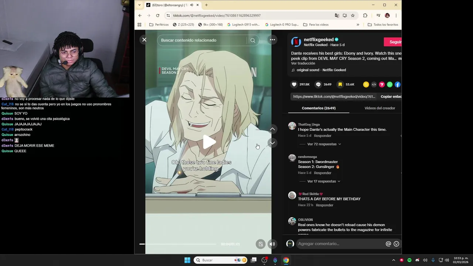
Task: Go back with the browser back arrow
Action: [140, 16]
